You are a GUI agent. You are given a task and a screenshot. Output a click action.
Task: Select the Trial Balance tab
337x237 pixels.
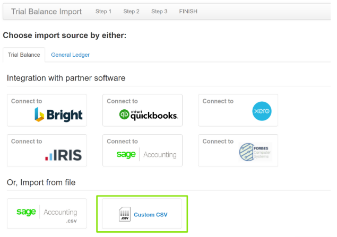point(24,55)
